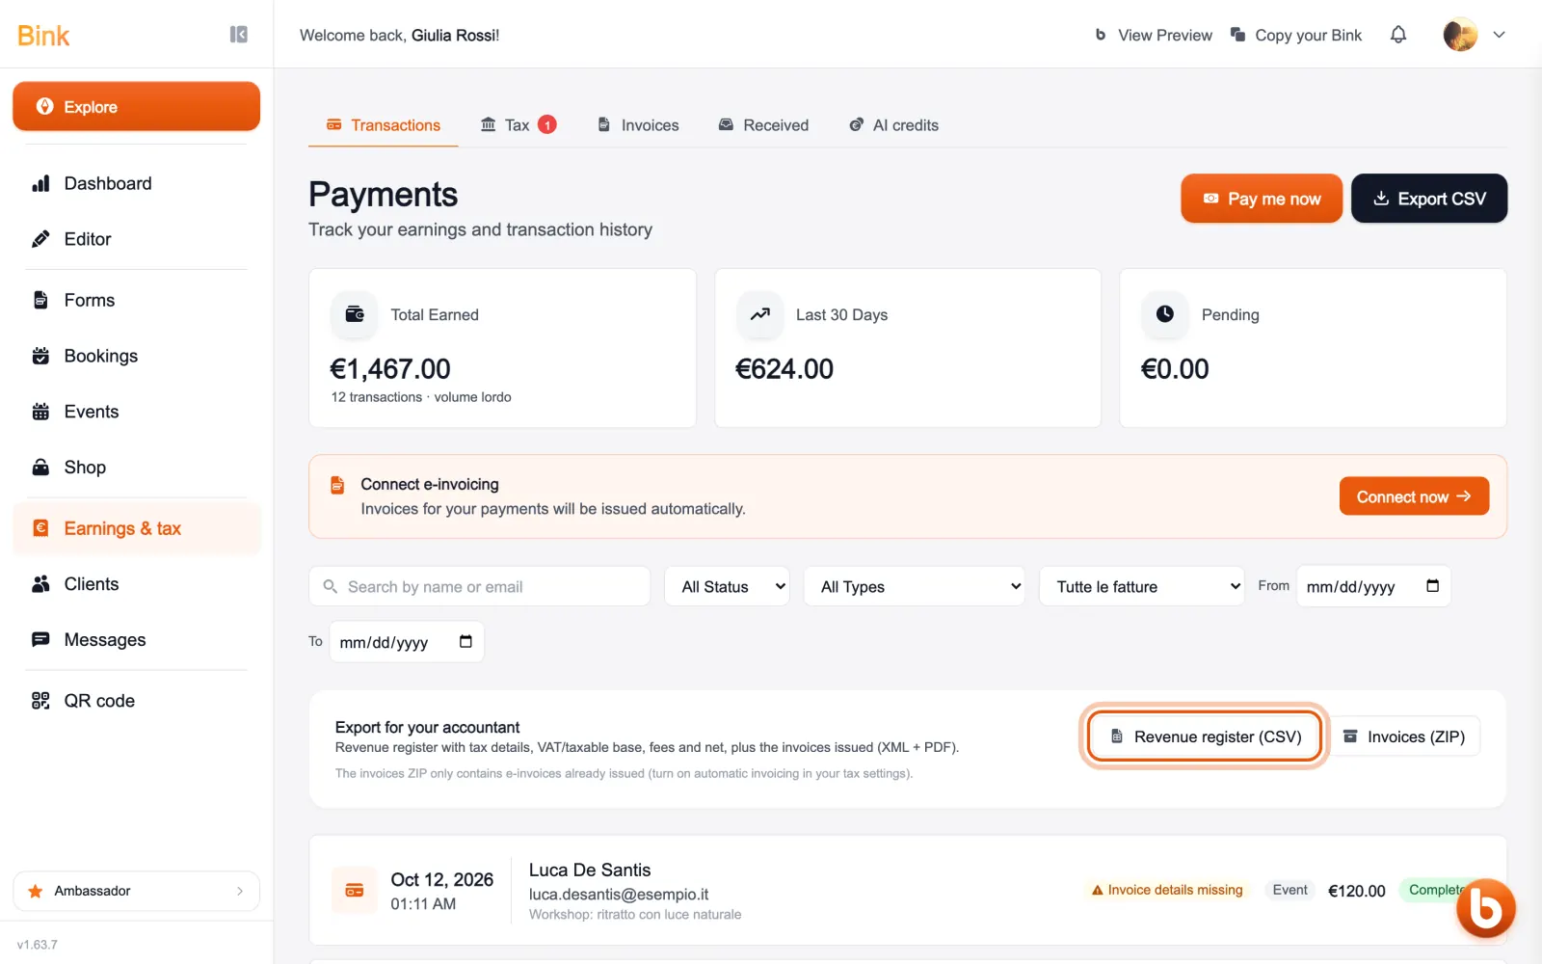Viewport: 1542px width, 964px height.
Task: Open the calendar picker in the To date field
Action: [x=465, y=642]
